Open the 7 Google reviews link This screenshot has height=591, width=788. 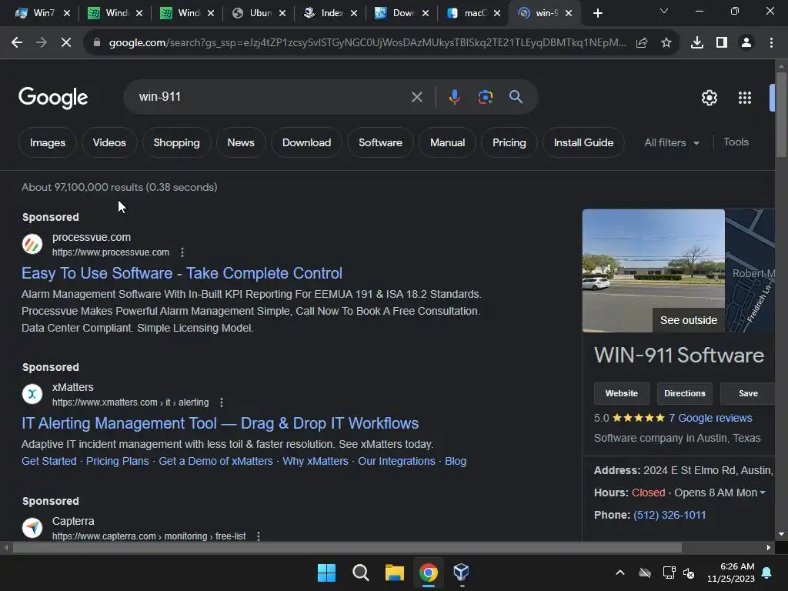tap(710, 418)
